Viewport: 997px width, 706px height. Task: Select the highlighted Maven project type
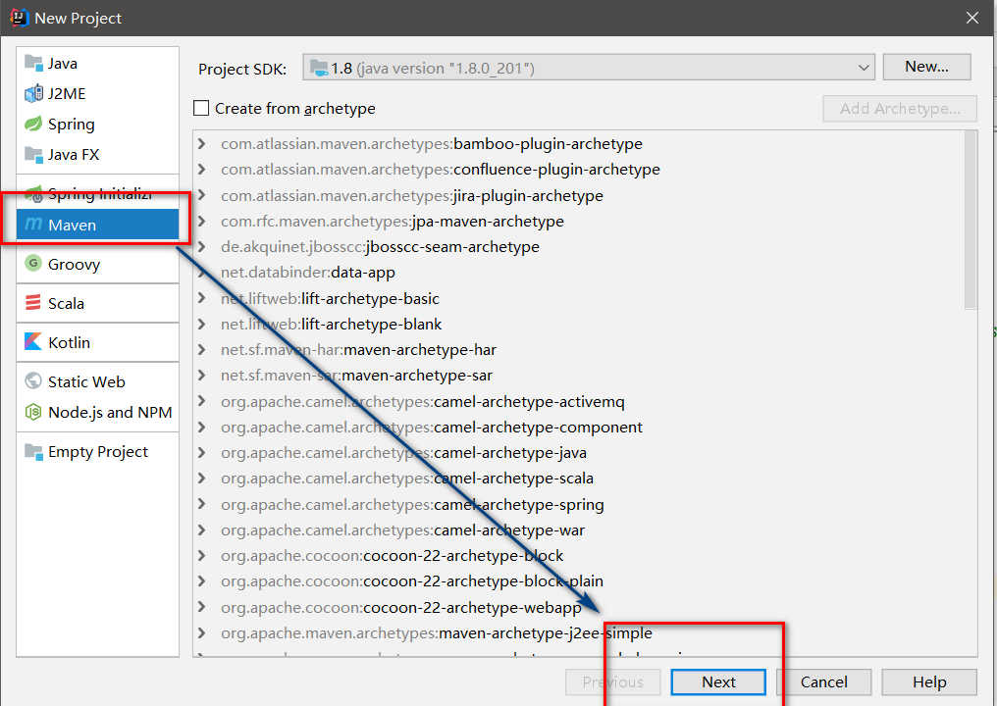[x=97, y=225]
